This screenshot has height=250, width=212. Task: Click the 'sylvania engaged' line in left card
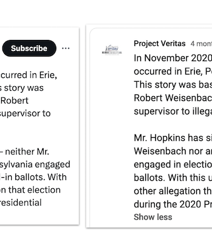(x=35, y=164)
